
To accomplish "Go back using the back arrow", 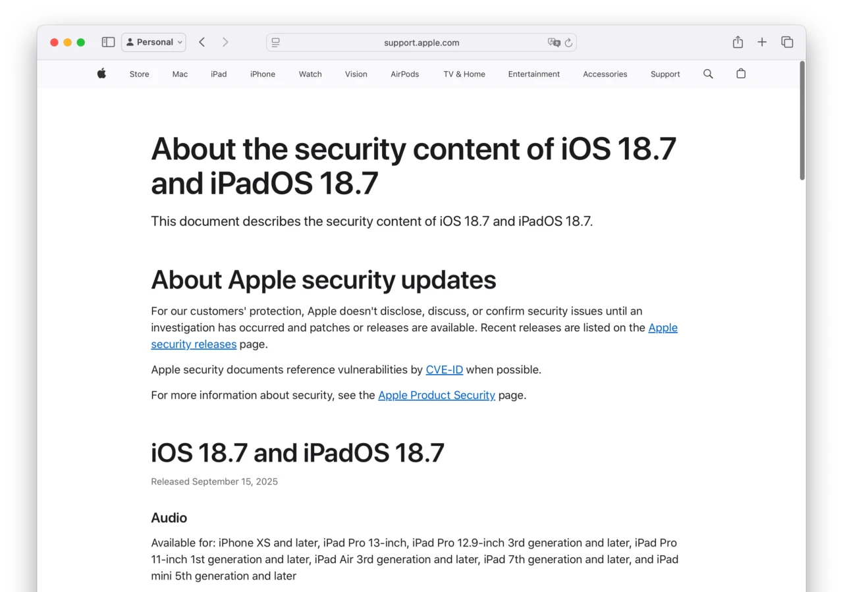I will click(x=202, y=41).
